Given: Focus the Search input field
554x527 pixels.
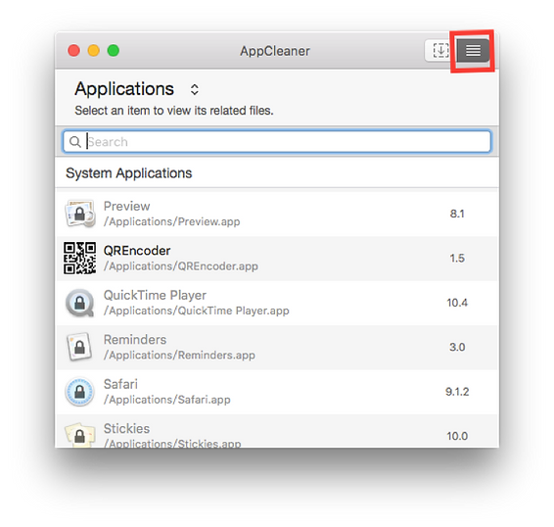Looking at the screenshot, I should click(x=277, y=141).
